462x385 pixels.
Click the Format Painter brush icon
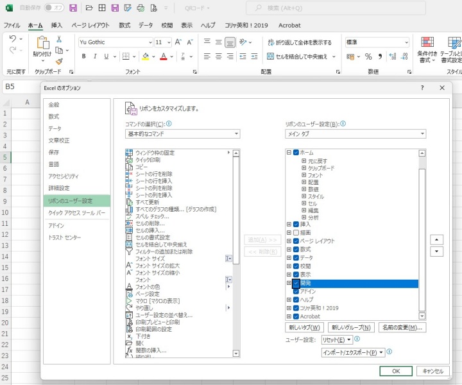59,62
